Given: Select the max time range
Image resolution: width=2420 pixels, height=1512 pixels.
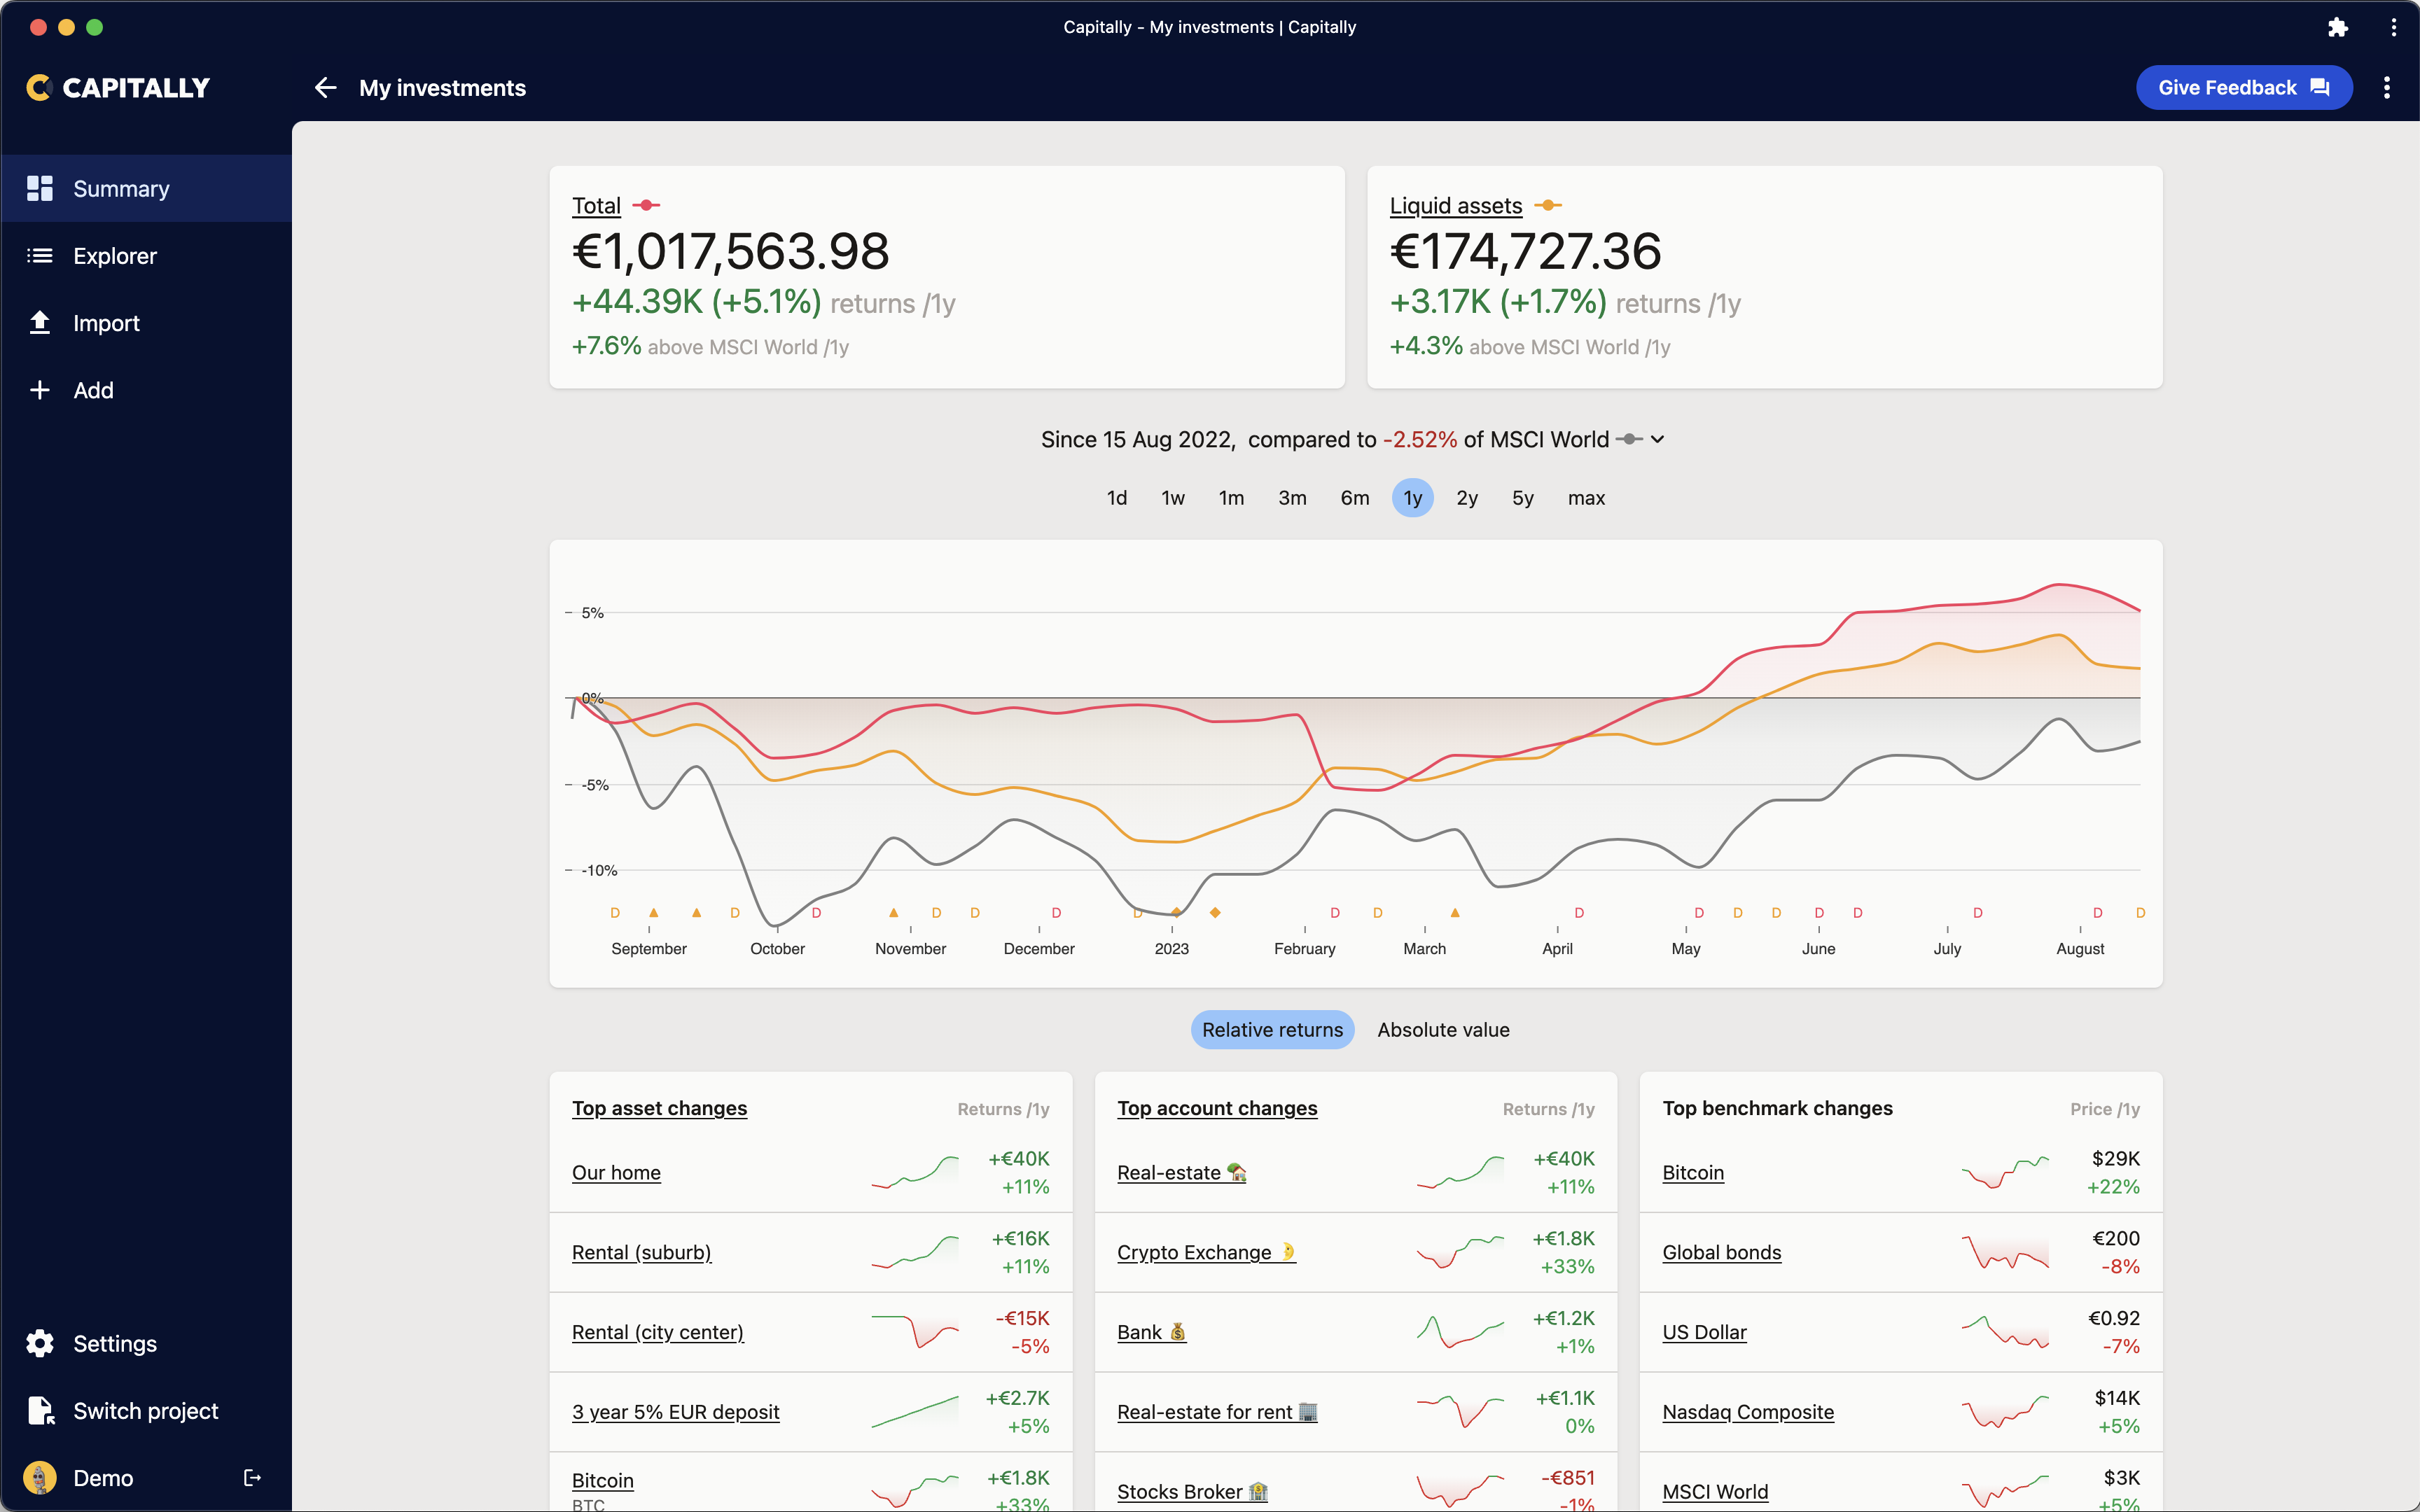Looking at the screenshot, I should point(1585,497).
